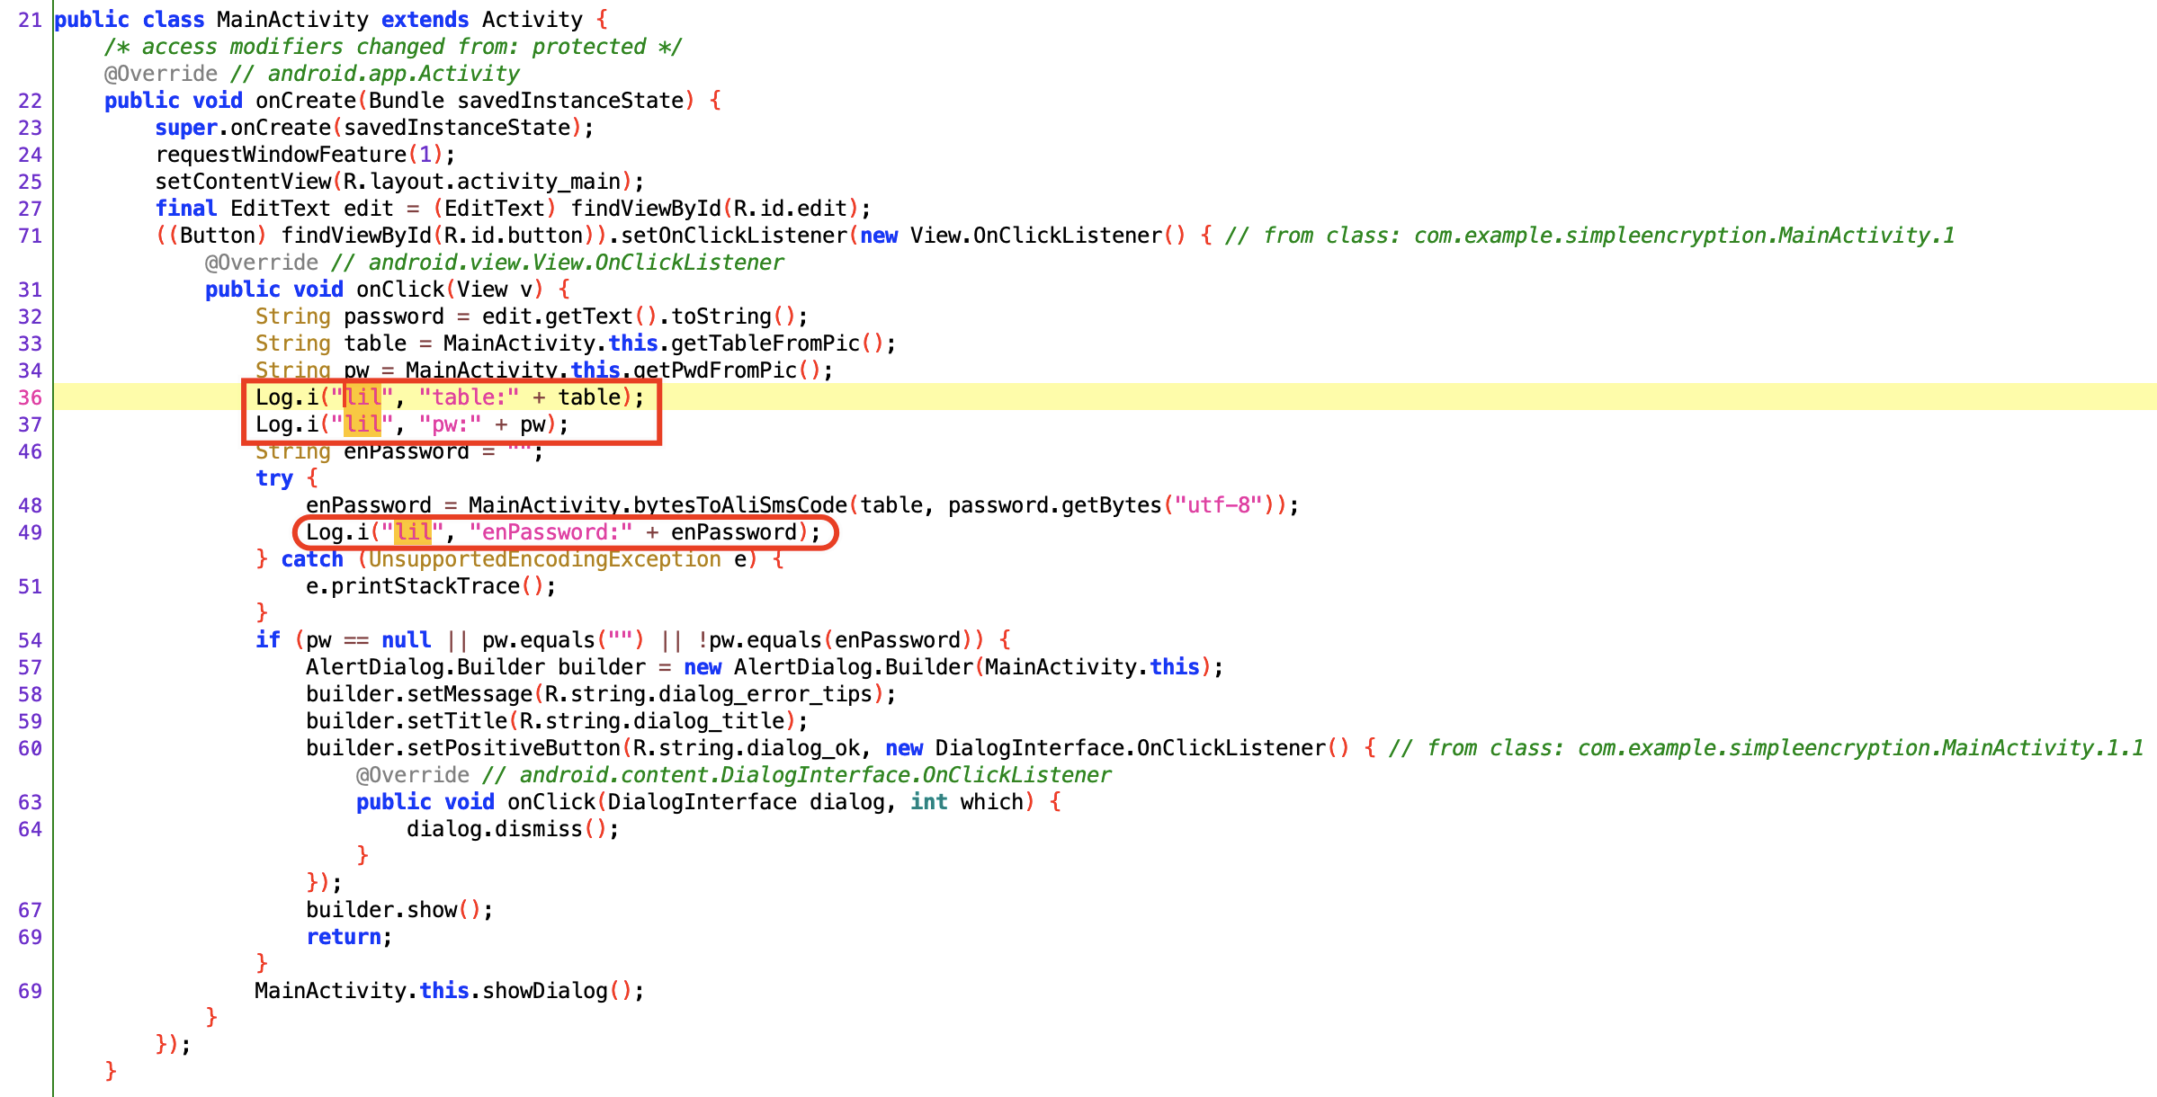Screen dimensions: 2157x1097
Task: Click the showDialog method call
Action: click(x=545, y=991)
